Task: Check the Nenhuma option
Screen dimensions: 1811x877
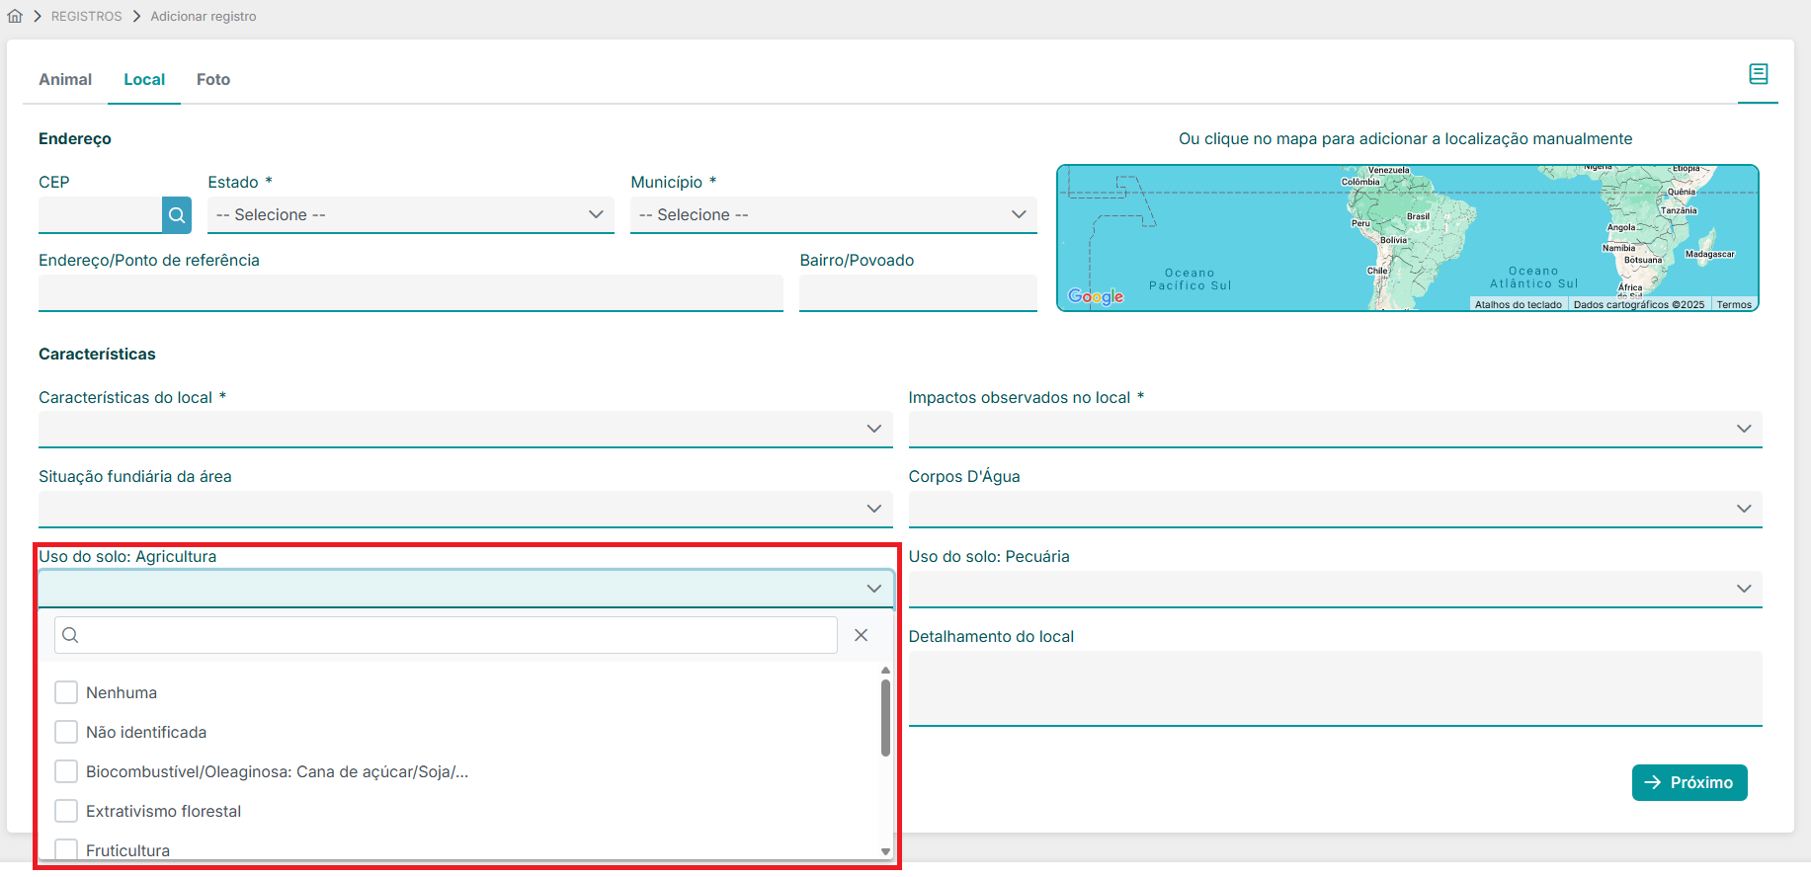Action: (x=66, y=692)
